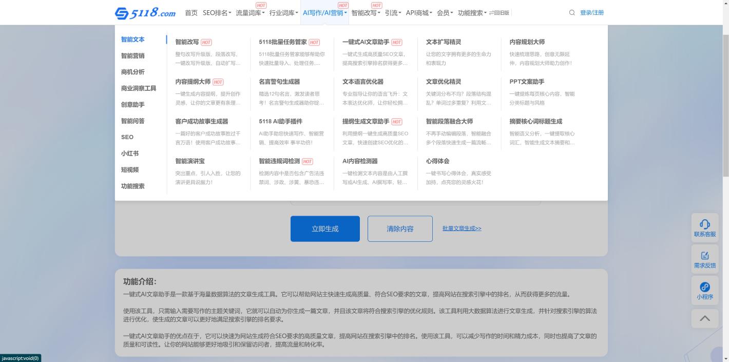Open the 小程序 mini program icon
Image resolution: width=729 pixels, height=362 pixels.
[x=705, y=291]
